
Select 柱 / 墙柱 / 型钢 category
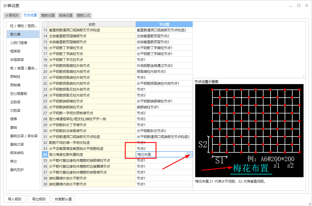[x=23, y=26]
